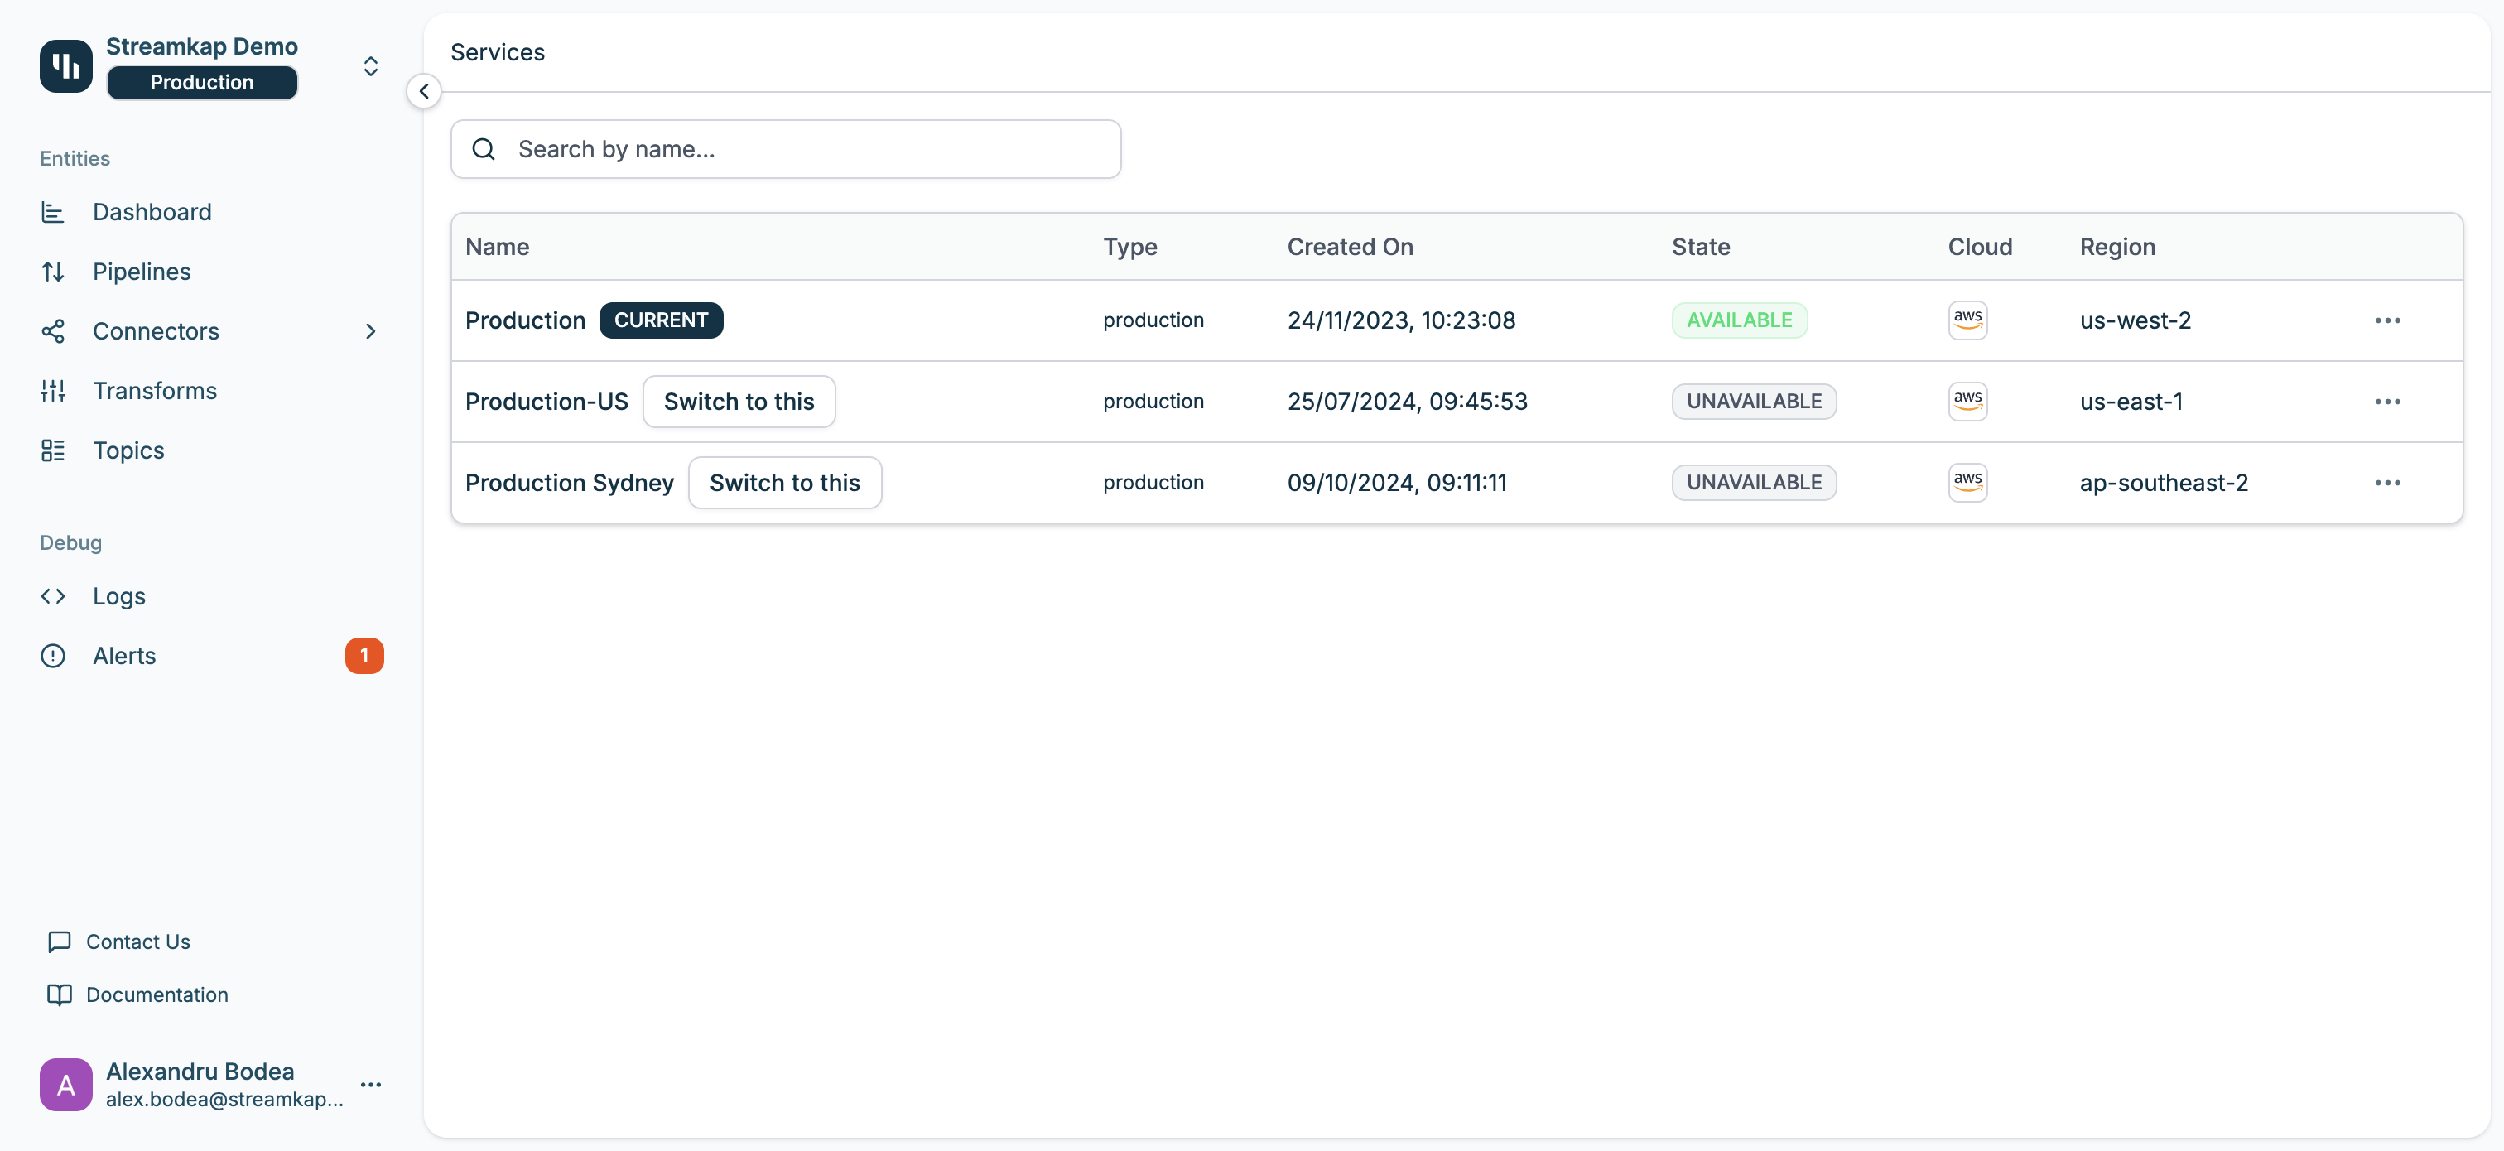Open actions menu for Production row
The image size is (2504, 1151).
[x=2386, y=320]
